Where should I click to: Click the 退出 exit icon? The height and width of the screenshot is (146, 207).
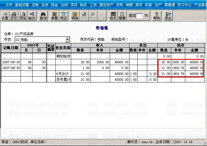pyautogui.click(x=168, y=16)
